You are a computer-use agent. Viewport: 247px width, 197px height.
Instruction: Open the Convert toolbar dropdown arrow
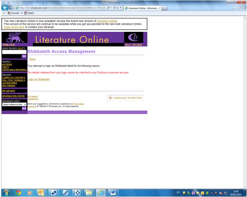click(22, 13)
